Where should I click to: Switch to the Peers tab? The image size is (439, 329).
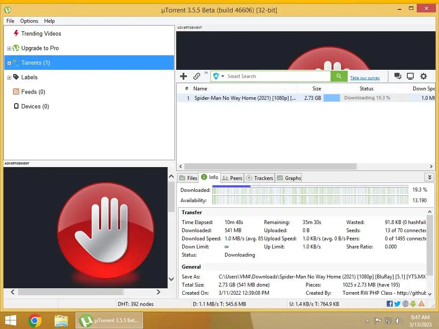(x=232, y=178)
